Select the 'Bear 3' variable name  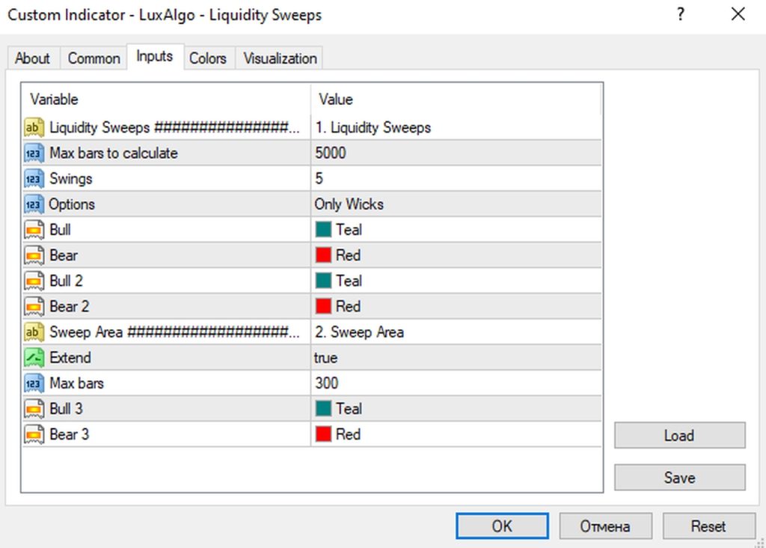[70, 434]
